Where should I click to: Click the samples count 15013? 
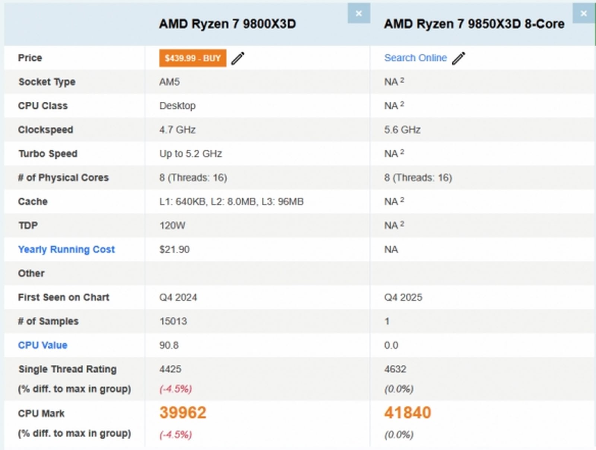pyautogui.click(x=173, y=321)
